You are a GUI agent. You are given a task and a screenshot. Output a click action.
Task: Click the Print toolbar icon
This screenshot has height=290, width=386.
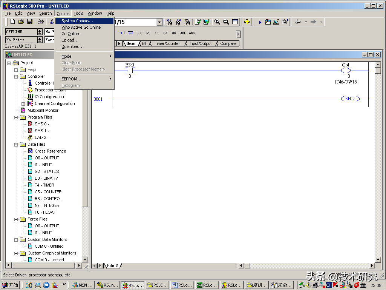coord(40,22)
